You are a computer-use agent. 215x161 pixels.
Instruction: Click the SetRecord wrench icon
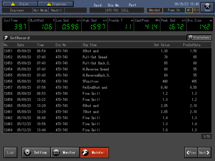(x=6, y=38)
